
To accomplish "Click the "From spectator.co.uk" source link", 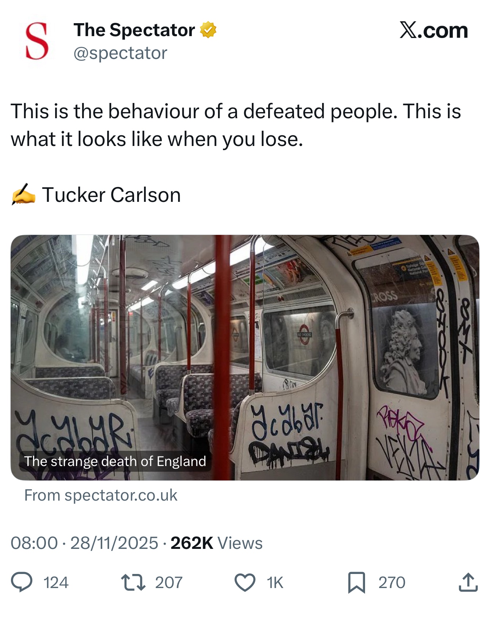I will point(101,495).
